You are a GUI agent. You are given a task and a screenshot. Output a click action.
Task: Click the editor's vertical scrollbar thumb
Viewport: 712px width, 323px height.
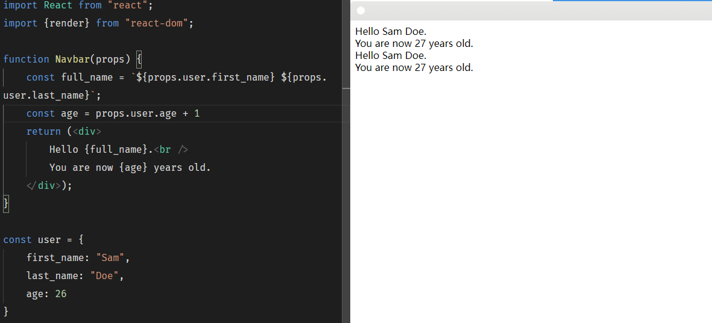tap(345, 88)
